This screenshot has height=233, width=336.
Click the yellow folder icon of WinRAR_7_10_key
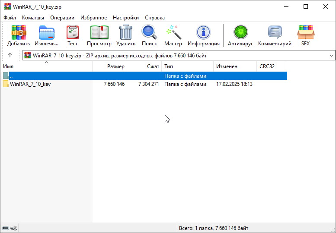click(x=6, y=84)
